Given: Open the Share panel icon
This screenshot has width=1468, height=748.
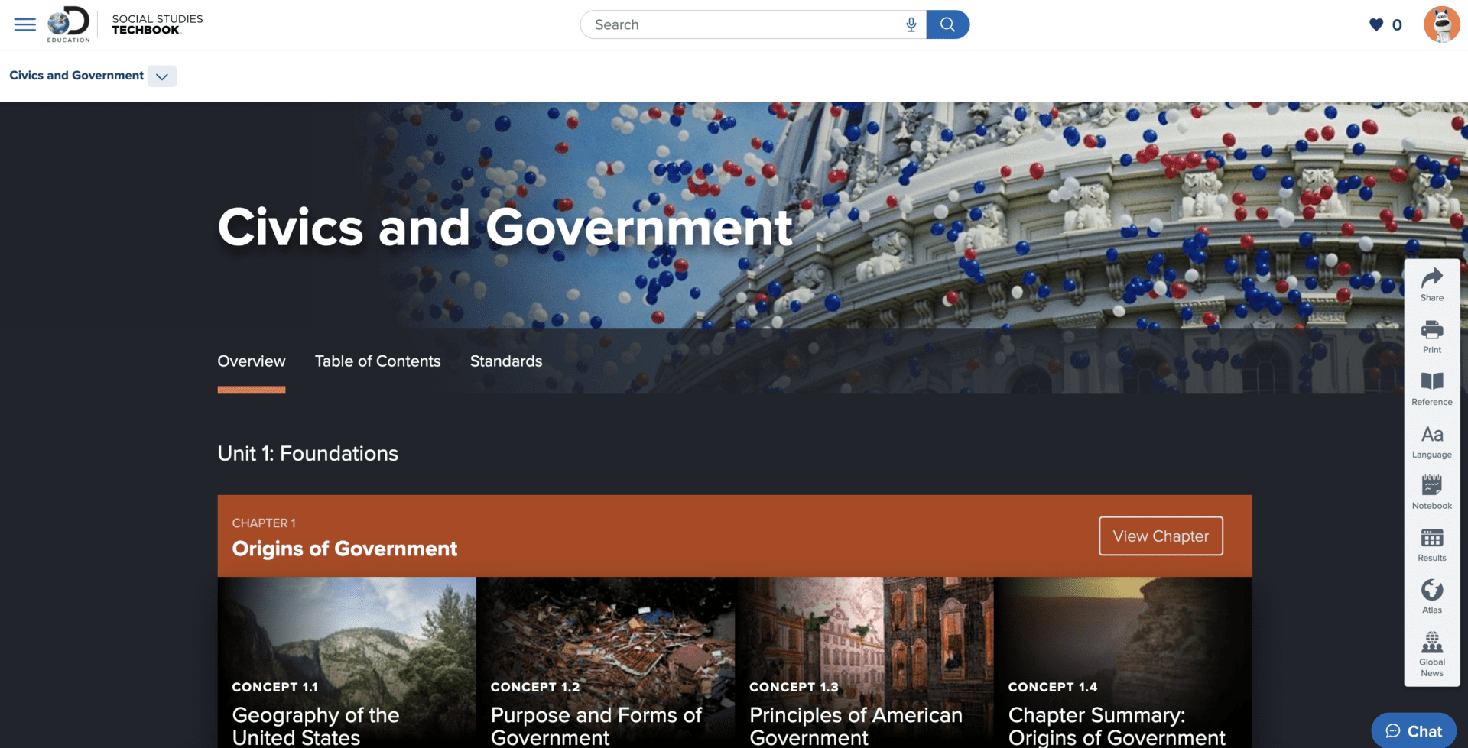Looking at the screenshot, I should pyautogui.click(x=1431, y=283).
